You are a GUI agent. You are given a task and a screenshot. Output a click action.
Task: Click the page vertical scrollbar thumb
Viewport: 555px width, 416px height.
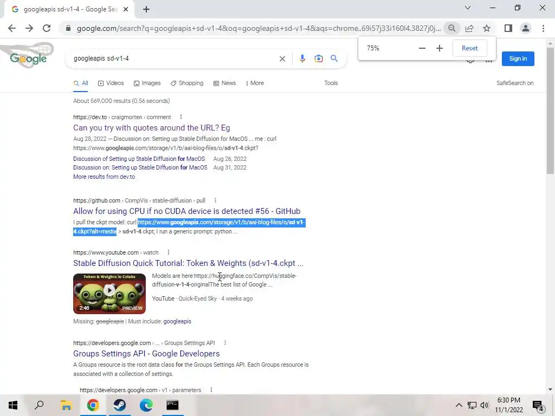[550, 110]
